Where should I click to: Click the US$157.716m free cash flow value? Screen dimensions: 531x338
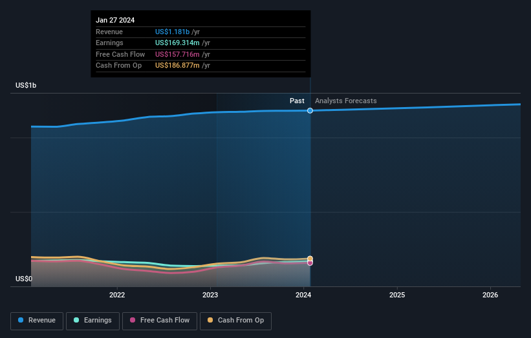[x=177, y=54]
